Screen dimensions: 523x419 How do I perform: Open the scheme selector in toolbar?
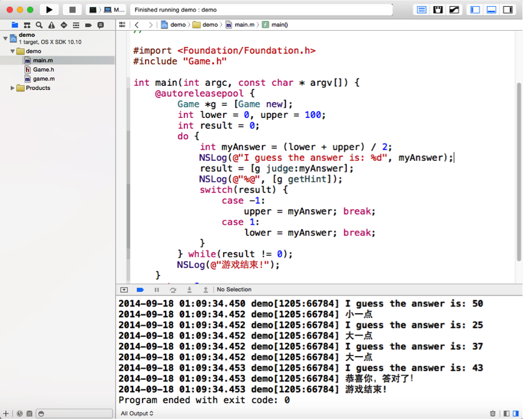[106, 10]
